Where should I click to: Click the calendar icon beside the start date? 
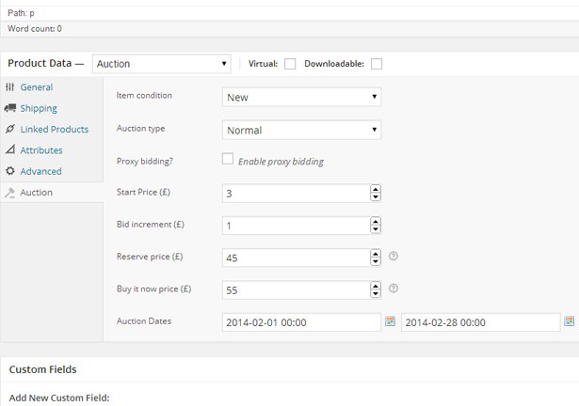tap(391, 321)
